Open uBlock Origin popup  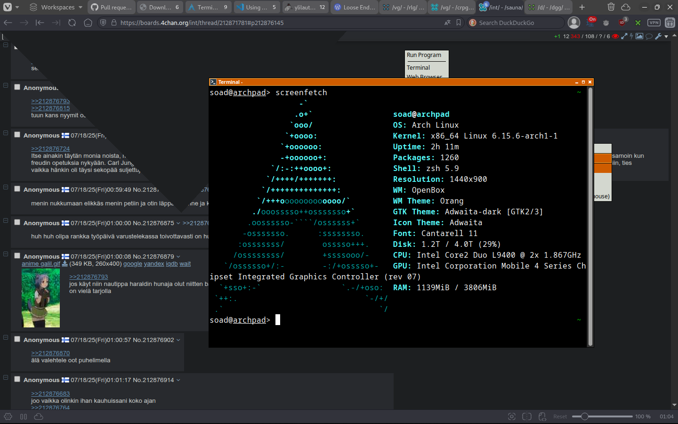point(622,22)
